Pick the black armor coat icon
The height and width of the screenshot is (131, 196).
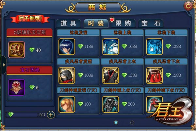(111, 104)
